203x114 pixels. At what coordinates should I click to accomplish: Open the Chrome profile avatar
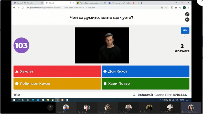(184, 8)
